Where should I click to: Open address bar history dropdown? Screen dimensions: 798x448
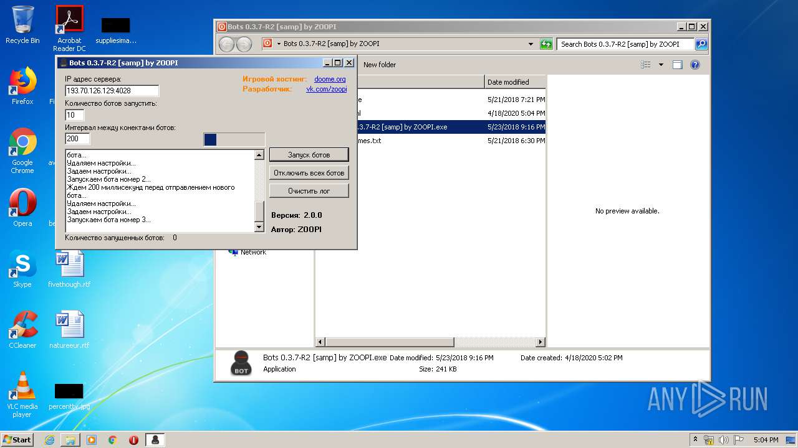(x=531, y=44)
